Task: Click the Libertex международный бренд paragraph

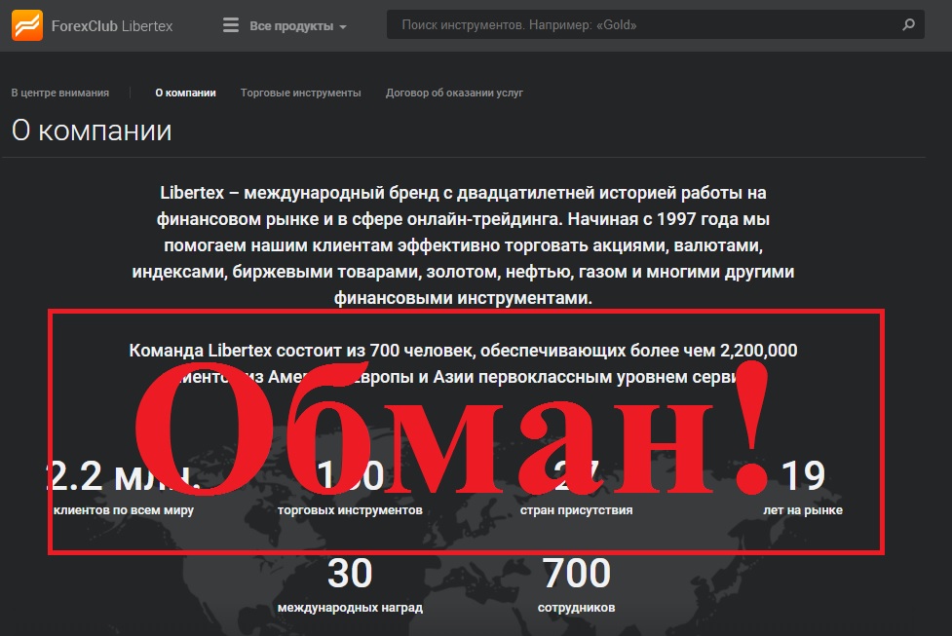Action: 463,245
